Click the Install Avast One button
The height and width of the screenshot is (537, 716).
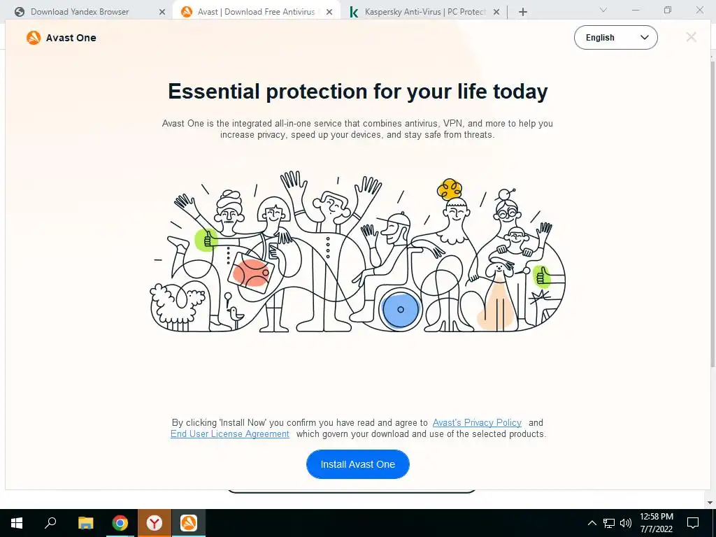point(357,464)
